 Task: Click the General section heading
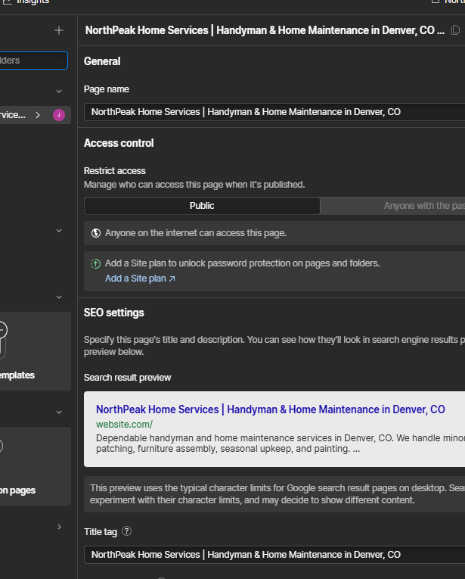[102, 61]
